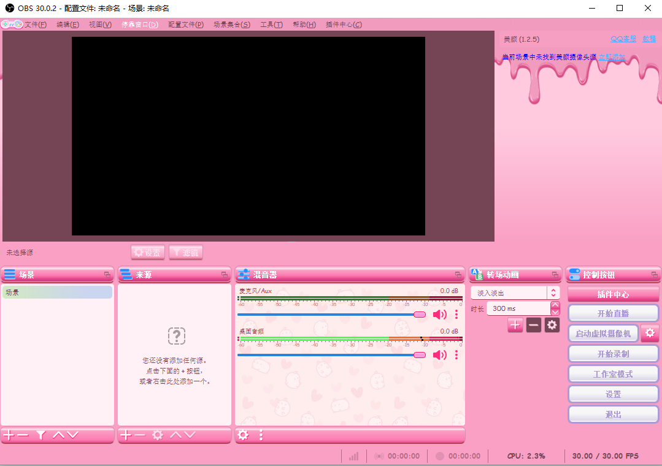Move source down with arrow icon
The height and width of the screenshot is (466, 662).
point(190,435)
